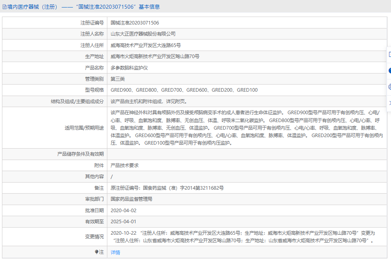
Task: Click the 注册人名称 row label
Action: pyautogui.click(x=92, y=34)
